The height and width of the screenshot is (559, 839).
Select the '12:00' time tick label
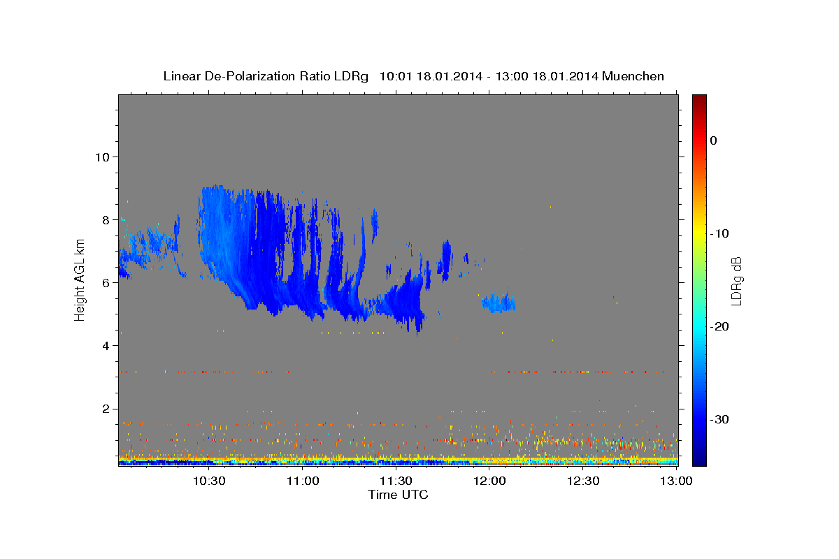tap(490, 481)
